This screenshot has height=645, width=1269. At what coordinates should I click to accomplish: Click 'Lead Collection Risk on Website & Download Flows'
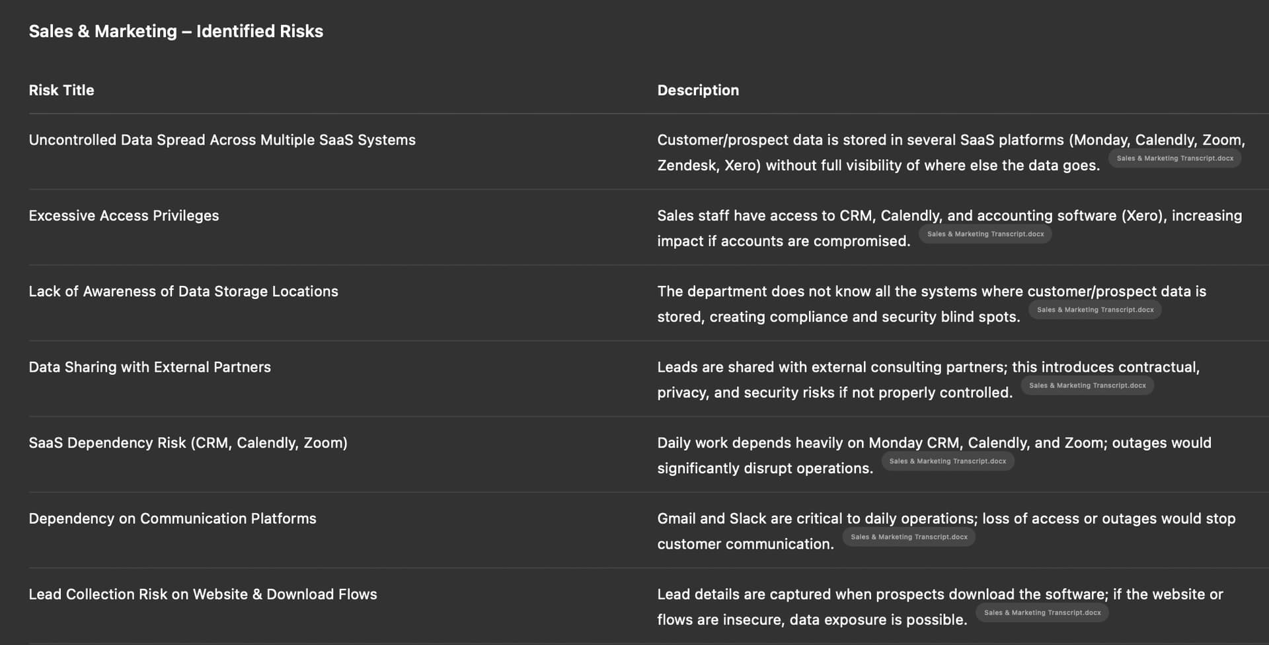tap(203, 594)
